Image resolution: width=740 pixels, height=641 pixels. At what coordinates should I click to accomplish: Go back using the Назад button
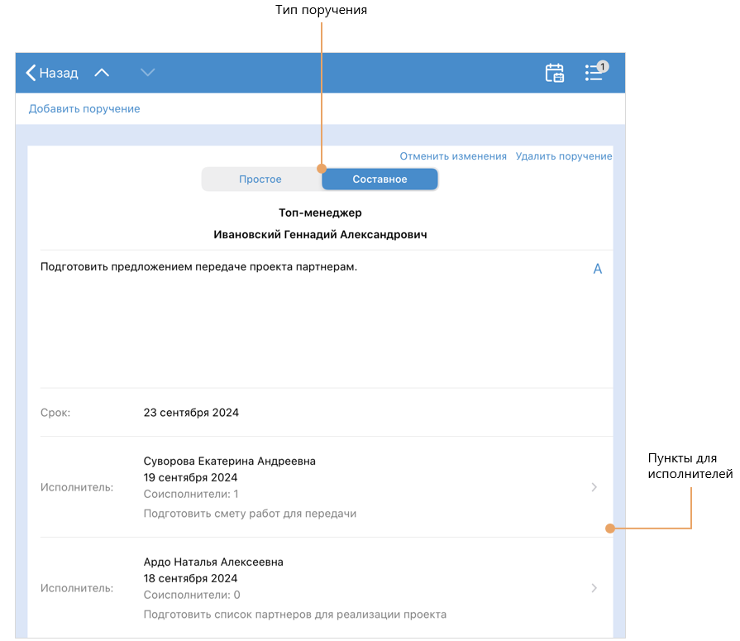tap(52, 73)
